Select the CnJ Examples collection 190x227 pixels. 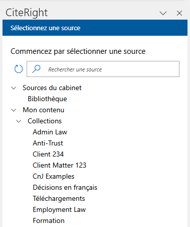point(53,176)
